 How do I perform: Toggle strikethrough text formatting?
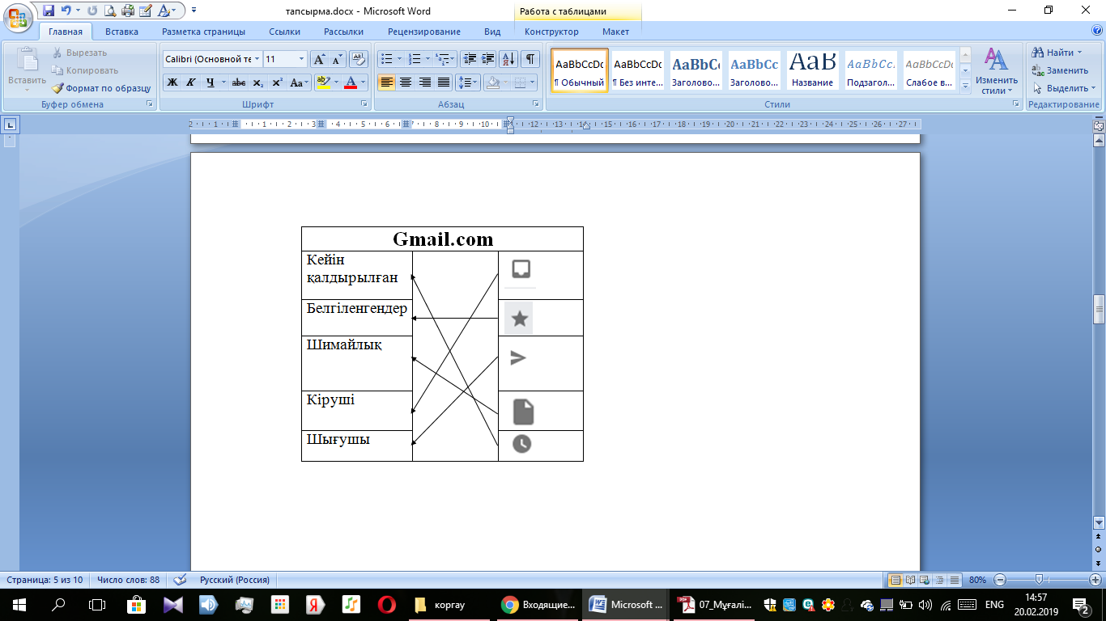click(239, 82)
